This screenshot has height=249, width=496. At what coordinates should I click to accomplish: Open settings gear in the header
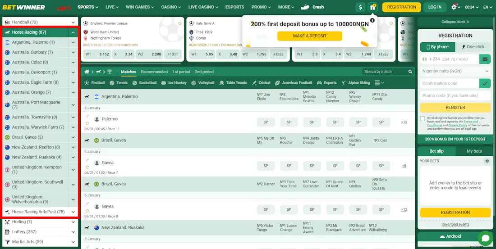click(454, 7)
